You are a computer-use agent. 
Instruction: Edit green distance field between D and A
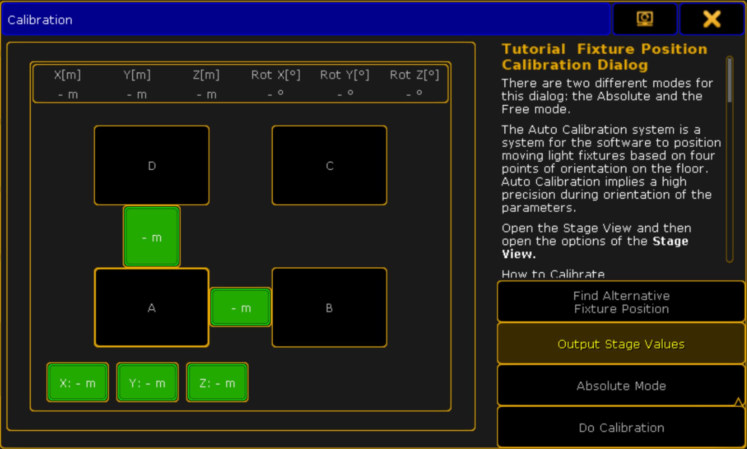152,237
